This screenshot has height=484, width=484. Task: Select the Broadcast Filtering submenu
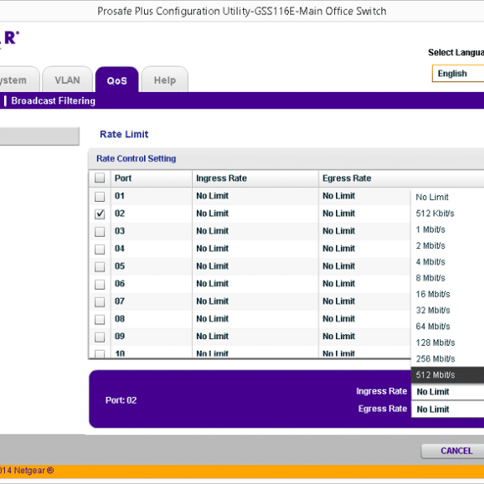click(54, 101)
